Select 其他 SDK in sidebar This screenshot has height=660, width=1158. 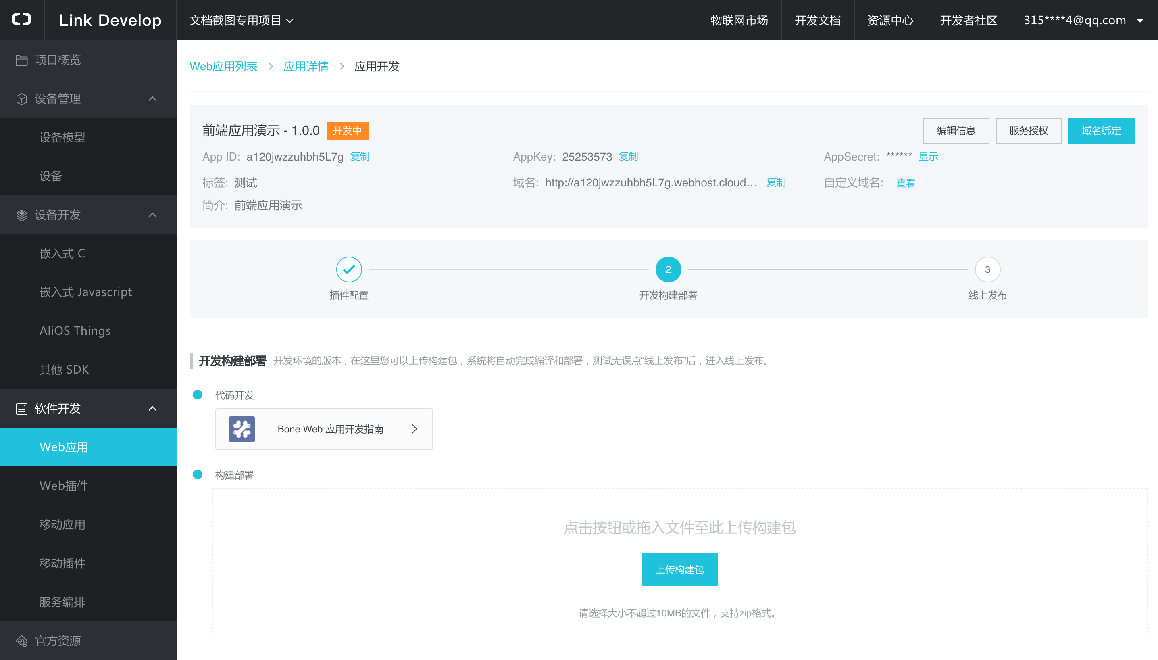88,370
